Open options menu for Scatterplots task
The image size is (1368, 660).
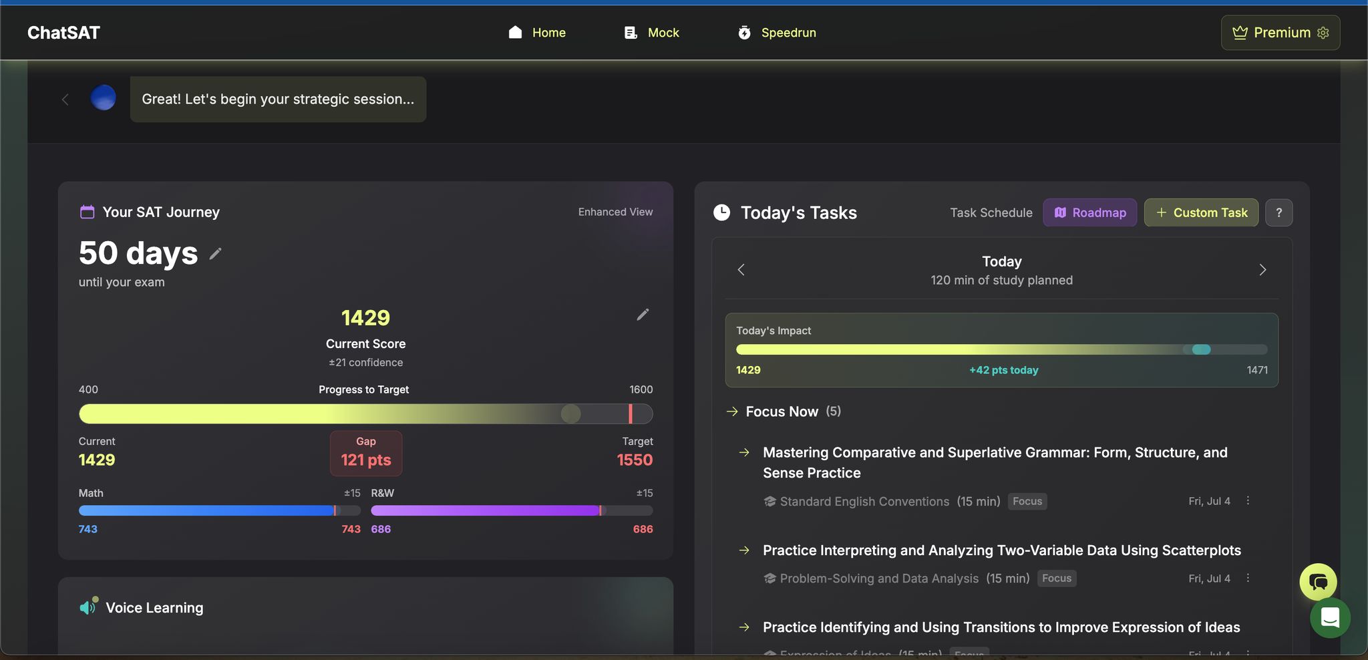click(1248, 579)
